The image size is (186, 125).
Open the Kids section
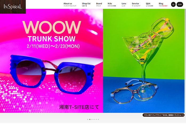click(110, 4)
